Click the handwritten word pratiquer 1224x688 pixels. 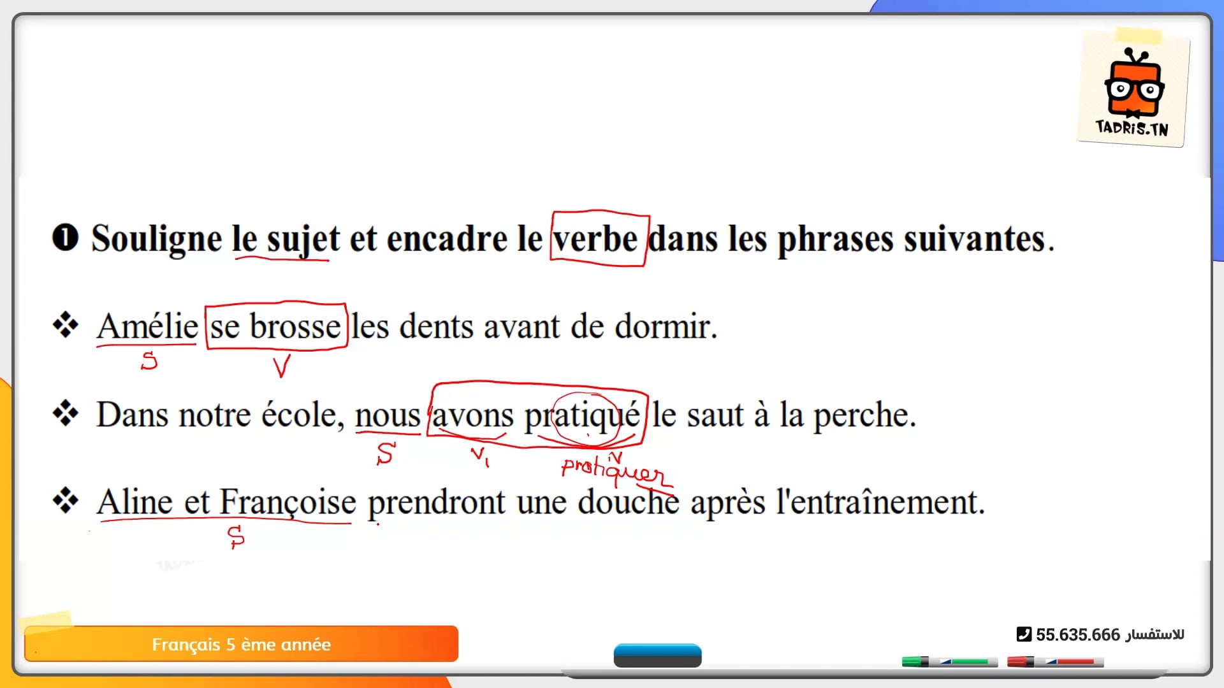(x=612, y=470)
